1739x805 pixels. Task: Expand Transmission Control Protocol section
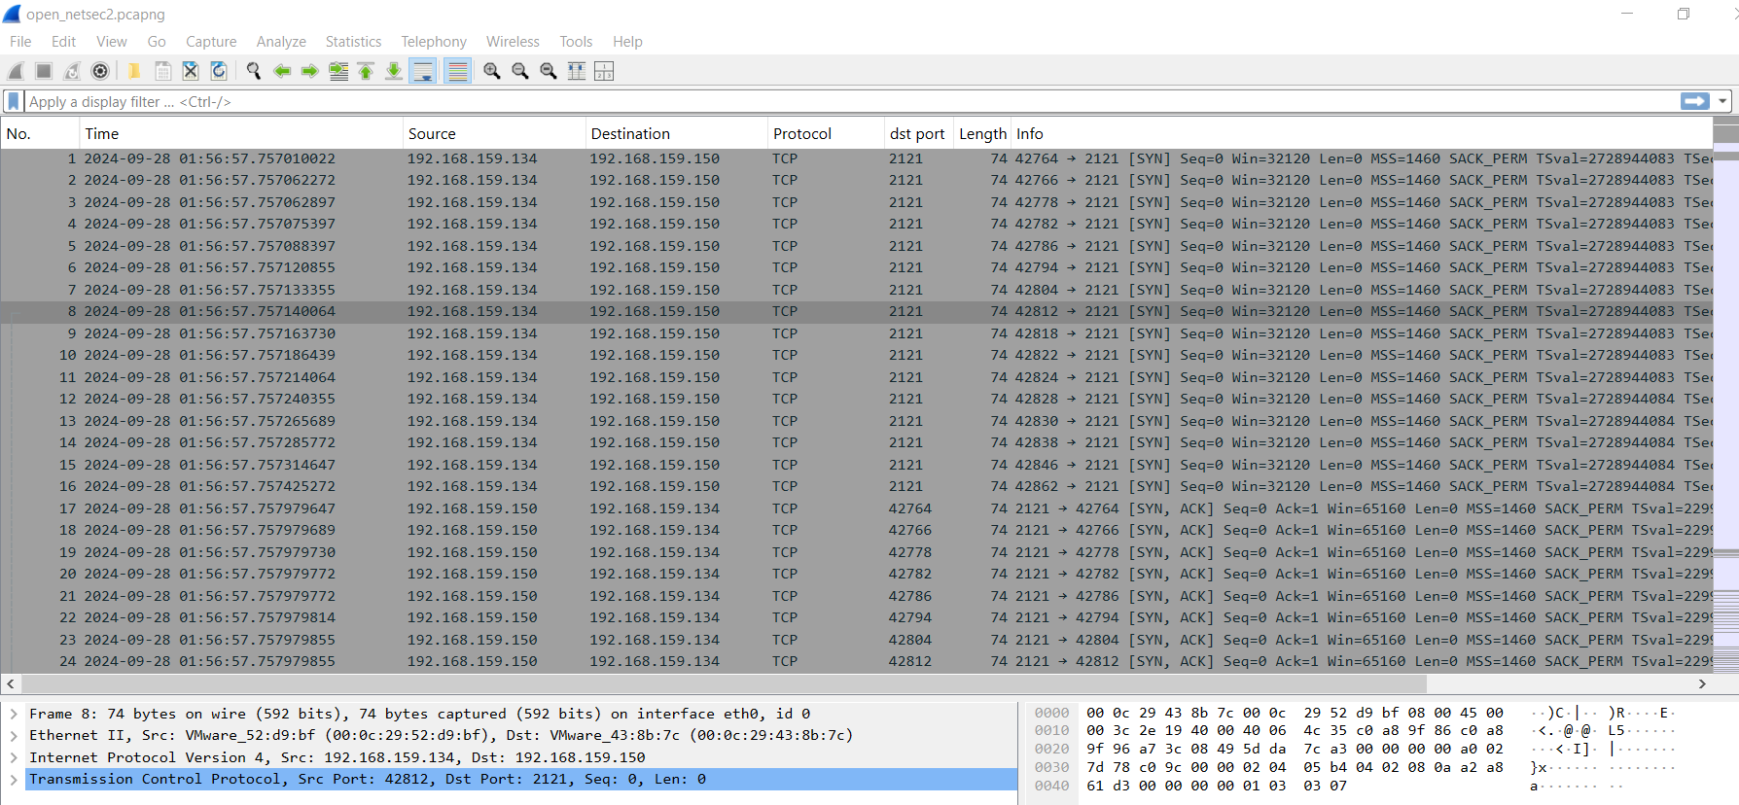pyautogui.click(x=14, y=779)
